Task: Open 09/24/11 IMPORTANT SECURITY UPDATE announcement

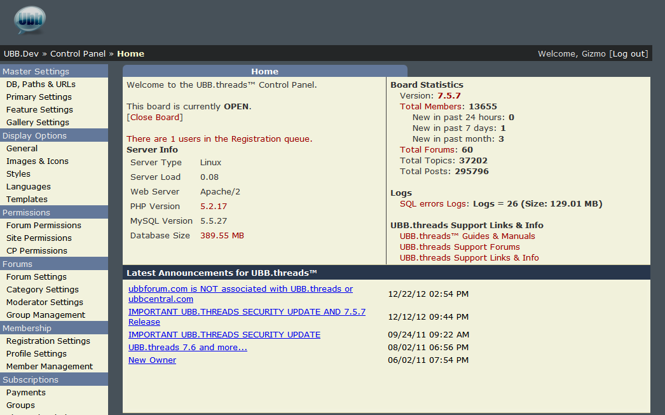Action: point(224,334)
